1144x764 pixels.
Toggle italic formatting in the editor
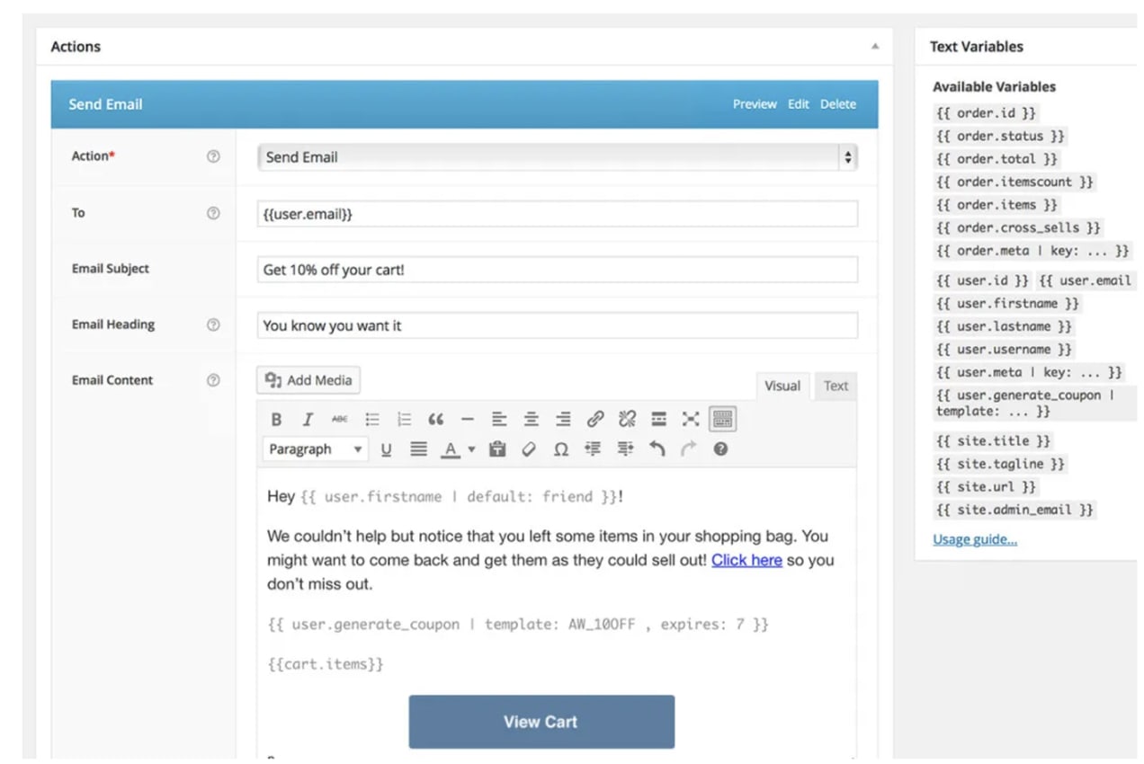[308, 420]
